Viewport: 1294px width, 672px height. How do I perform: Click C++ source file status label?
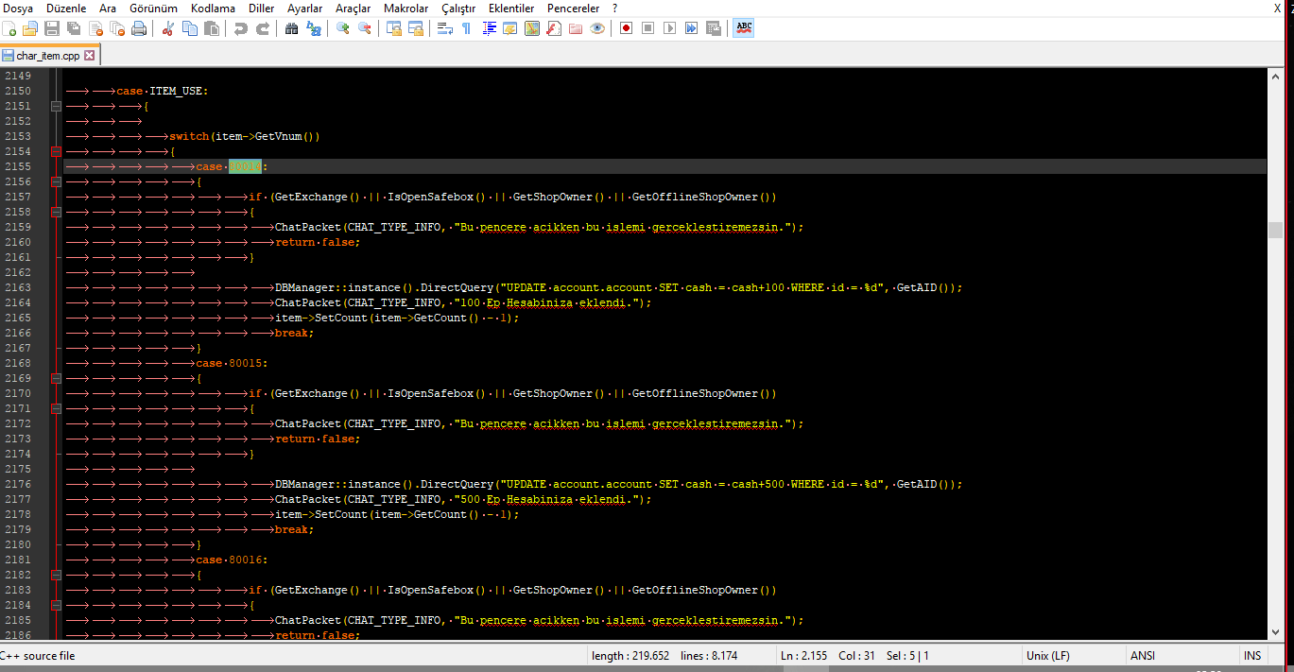pos(38,656)
